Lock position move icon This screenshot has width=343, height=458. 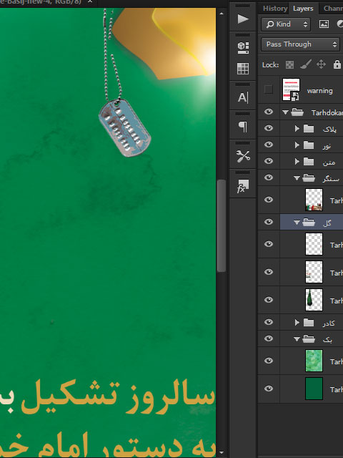[321, 64]
